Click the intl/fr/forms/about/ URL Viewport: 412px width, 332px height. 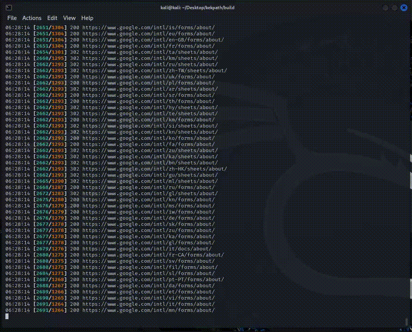[x=148, y=46]
